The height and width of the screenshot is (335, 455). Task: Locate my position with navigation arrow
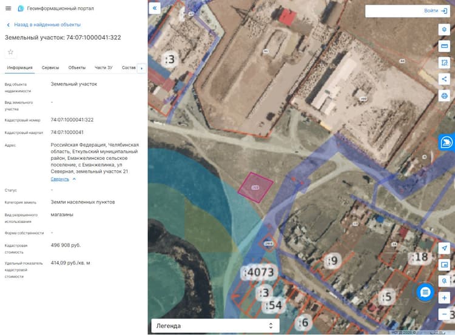(x=444, y=248)
